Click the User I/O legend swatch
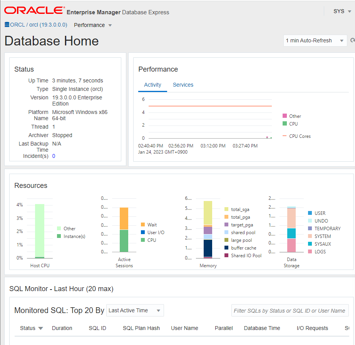355x345 pixels. 143,232
